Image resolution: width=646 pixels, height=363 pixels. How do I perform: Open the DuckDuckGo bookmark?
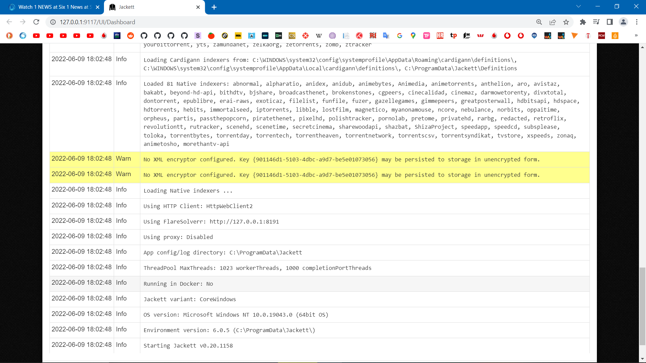coord(9,36)
